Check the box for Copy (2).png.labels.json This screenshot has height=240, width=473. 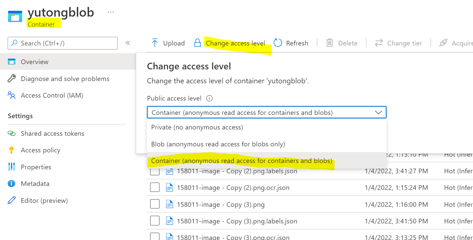click(155, 171)
